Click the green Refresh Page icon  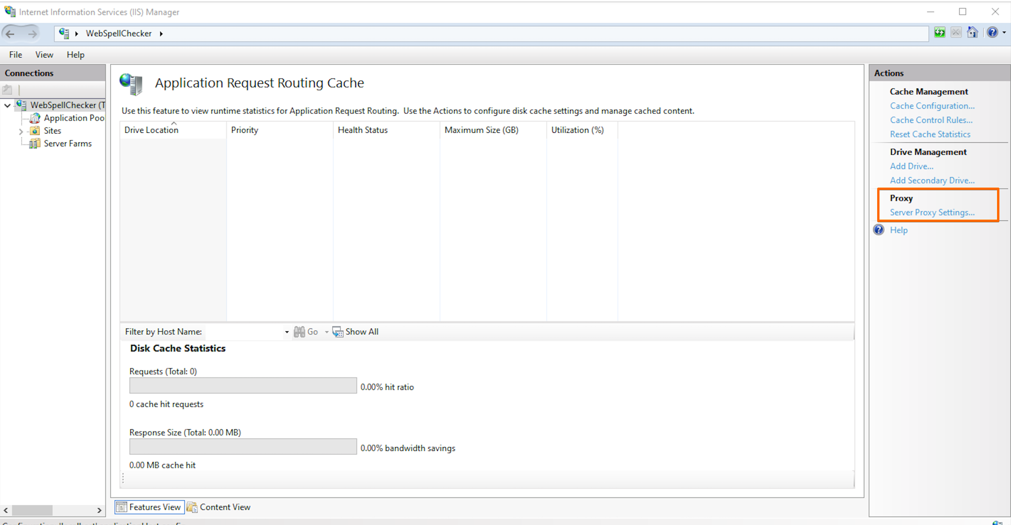coord(939,32)
